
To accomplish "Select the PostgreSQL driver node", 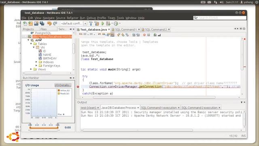I will pyautogui.click(x=43, y=33).
